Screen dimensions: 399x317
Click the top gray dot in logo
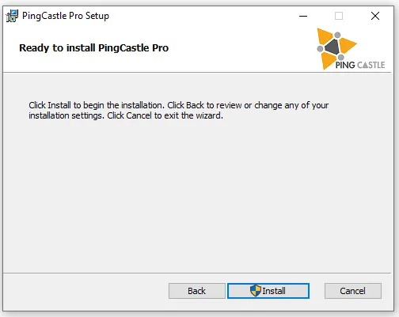[337, 35]
